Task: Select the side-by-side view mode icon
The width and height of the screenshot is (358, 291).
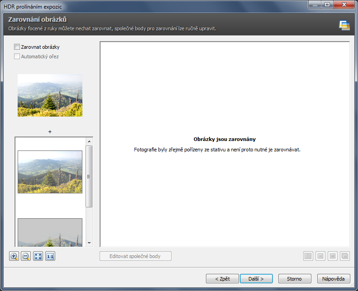Action: pyautogui.click(x=308, y=256)
